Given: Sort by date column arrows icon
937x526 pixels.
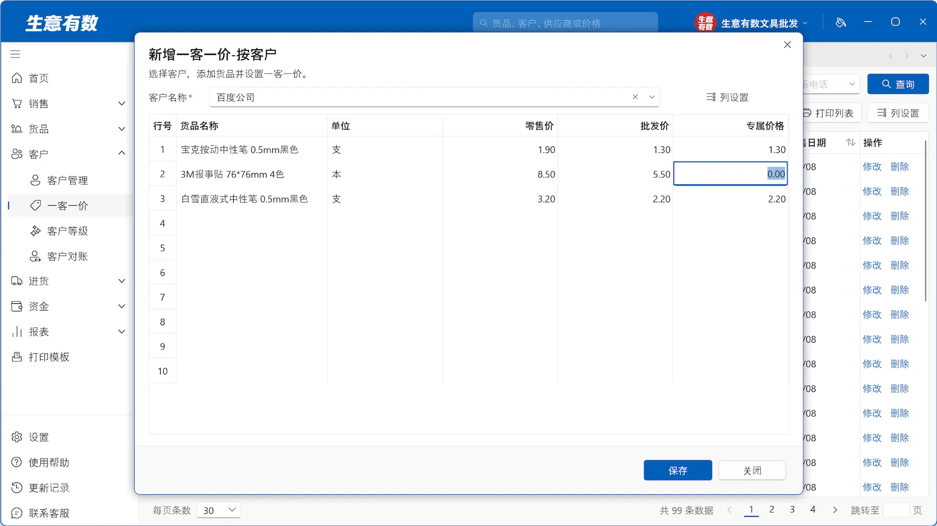Looking at the screenshot, I should click(x=851, y=142).
